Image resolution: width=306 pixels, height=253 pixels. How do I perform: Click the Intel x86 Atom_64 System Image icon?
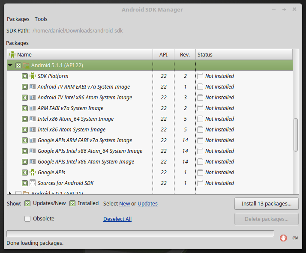click(33, 119)
